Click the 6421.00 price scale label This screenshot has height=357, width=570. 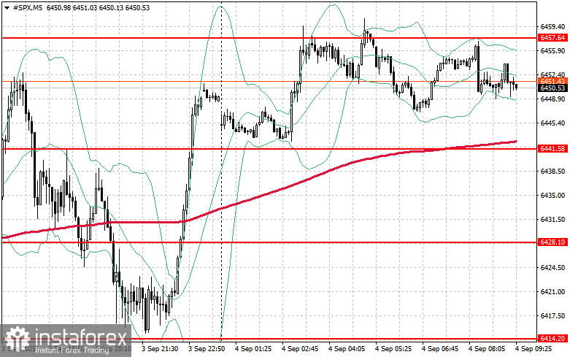pos(553,292)
